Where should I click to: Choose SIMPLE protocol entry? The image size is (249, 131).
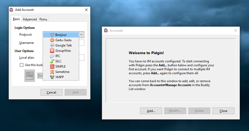61,67
